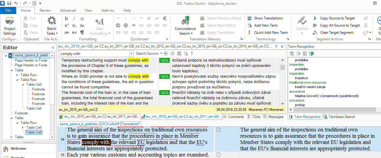Switch to TQAs tab
This screenshot has height=158, width=381.
253,117
